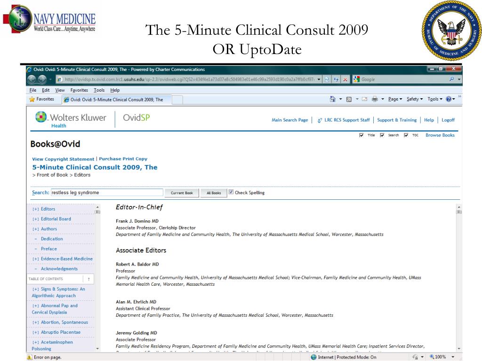Click LRC RCS Support Staff link

tap(347, 120)
